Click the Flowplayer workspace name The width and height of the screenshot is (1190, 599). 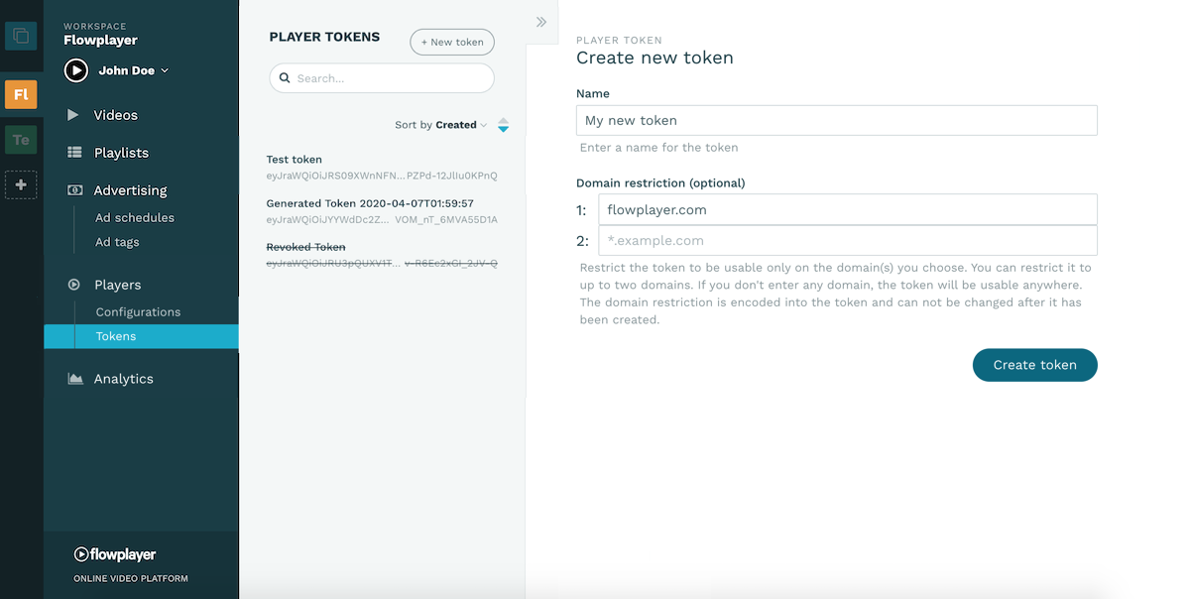click(x=100, y=41)
